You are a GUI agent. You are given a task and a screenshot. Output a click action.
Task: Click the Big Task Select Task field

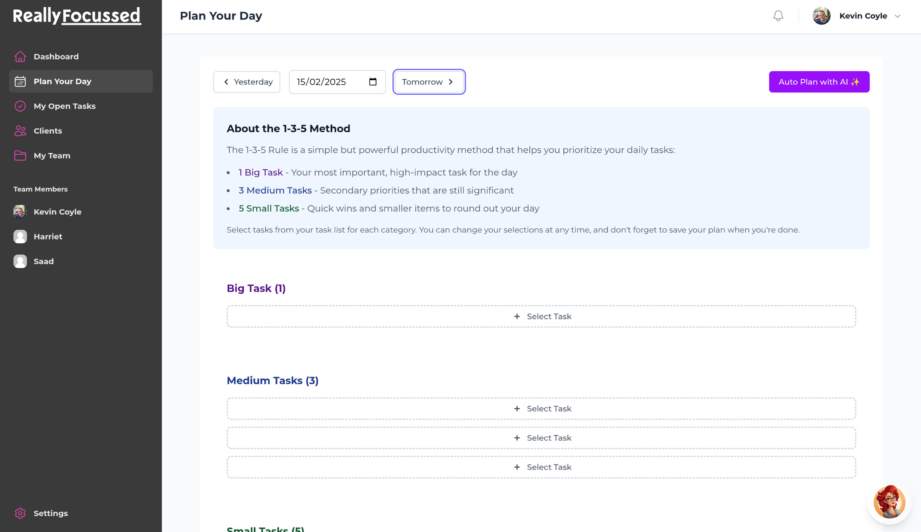pos(541,316)
